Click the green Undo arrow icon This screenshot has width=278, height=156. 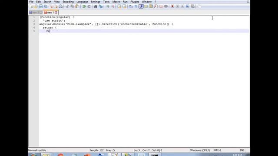click(x=84, y=6)
